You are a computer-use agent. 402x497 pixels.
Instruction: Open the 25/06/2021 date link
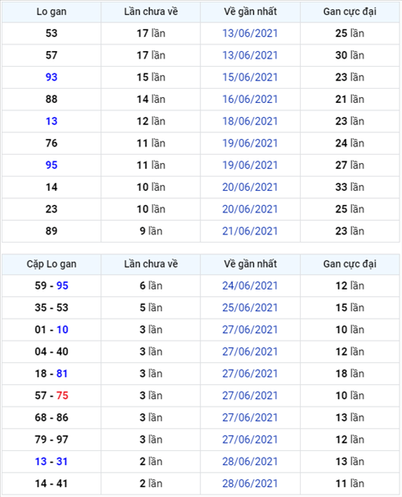(x=250, y=307)
